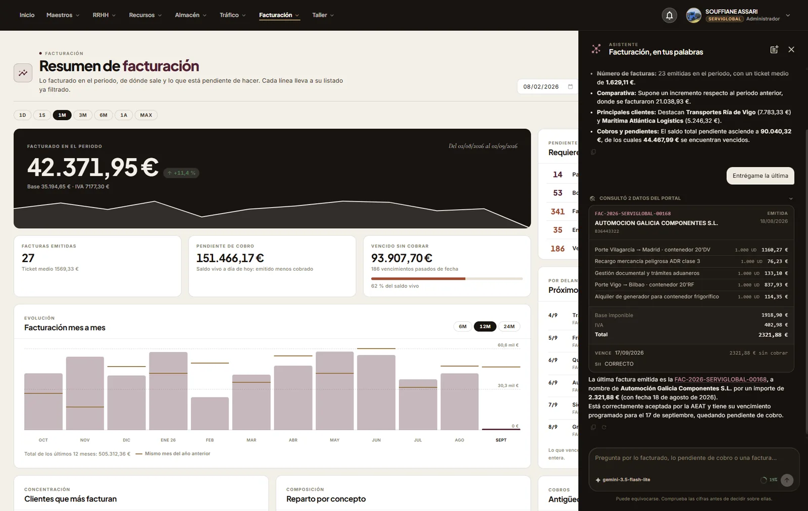
Task: Open the date picker calendar icon
Action: (570, 87)
